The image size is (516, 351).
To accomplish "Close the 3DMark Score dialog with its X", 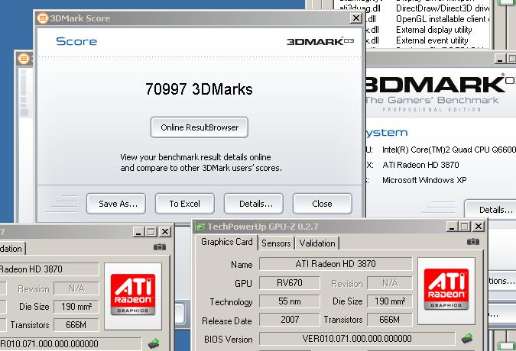I will coord(356,18).
